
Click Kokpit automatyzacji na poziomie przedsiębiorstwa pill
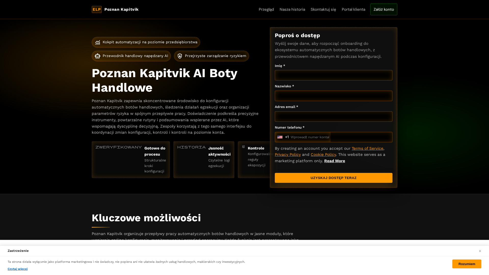[x=146, y=42]
